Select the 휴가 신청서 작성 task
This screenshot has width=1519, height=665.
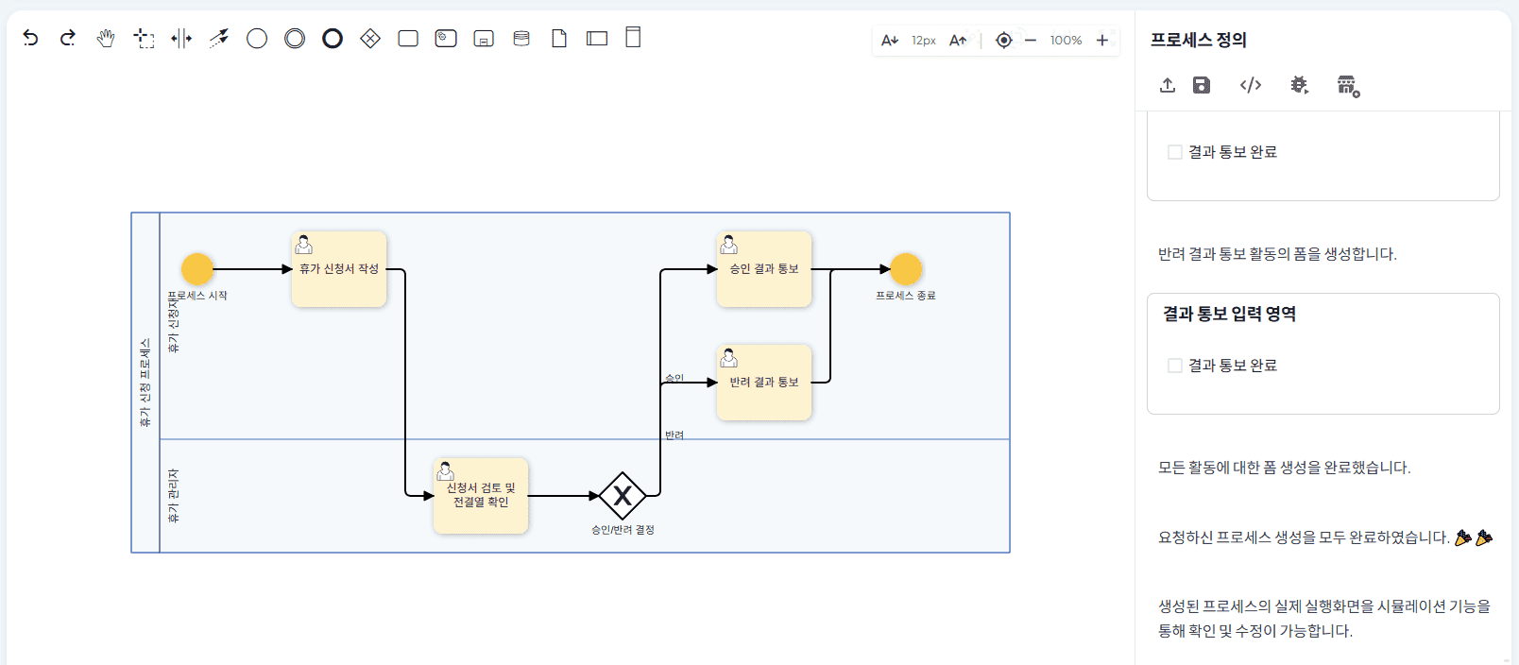[x=339, y=269]
